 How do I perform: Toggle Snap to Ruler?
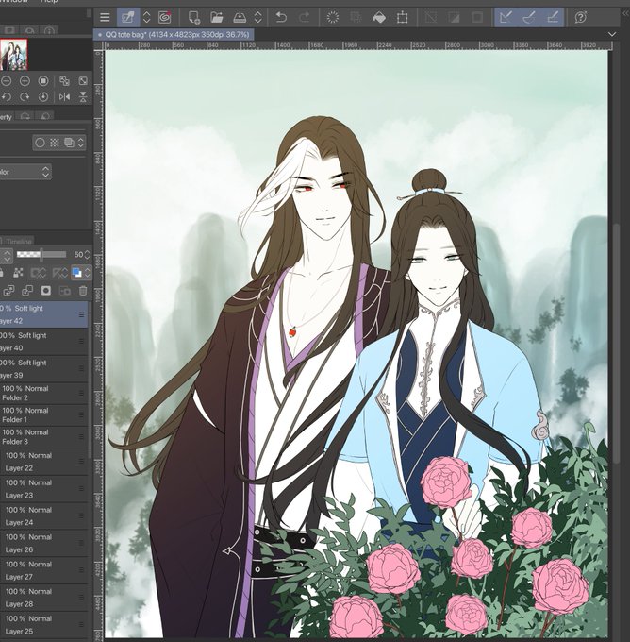[x=506, y=17]
